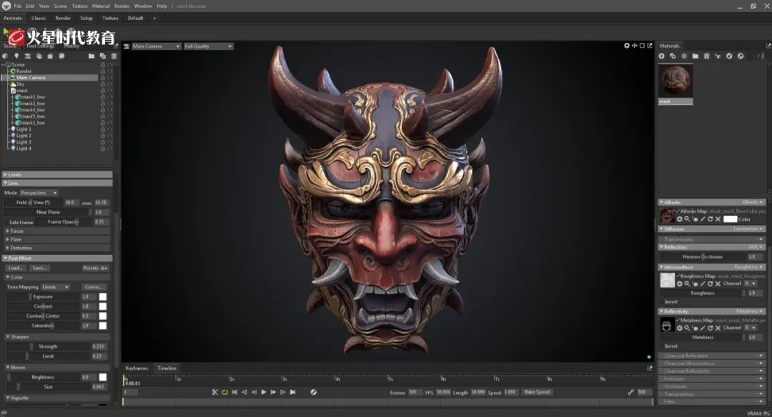Expand the Focus section
Viewport: 772px width, 417px height.
pyautogui.click(x=57, y=231)
